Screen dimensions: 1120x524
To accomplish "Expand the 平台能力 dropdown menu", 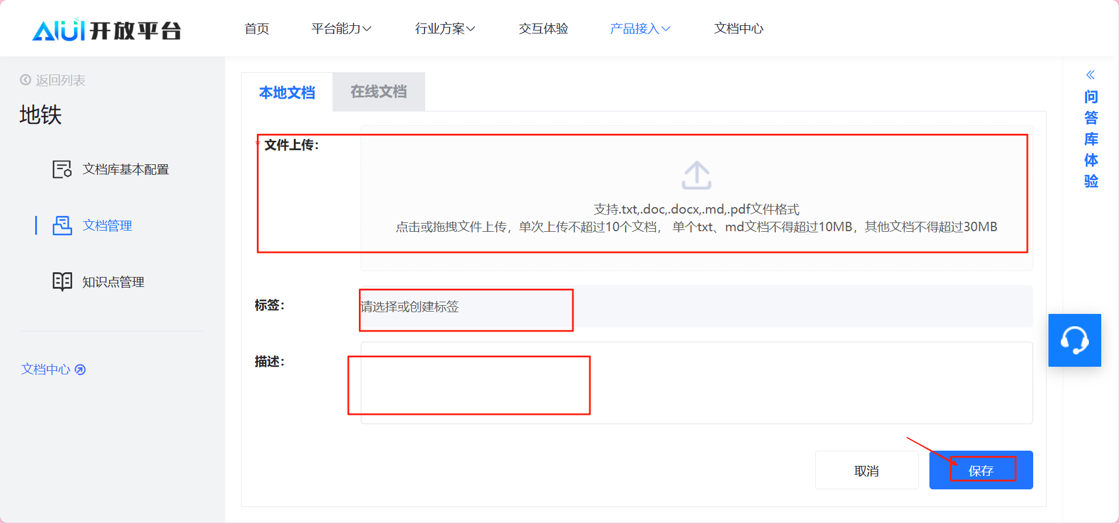I will pos(341,29).
